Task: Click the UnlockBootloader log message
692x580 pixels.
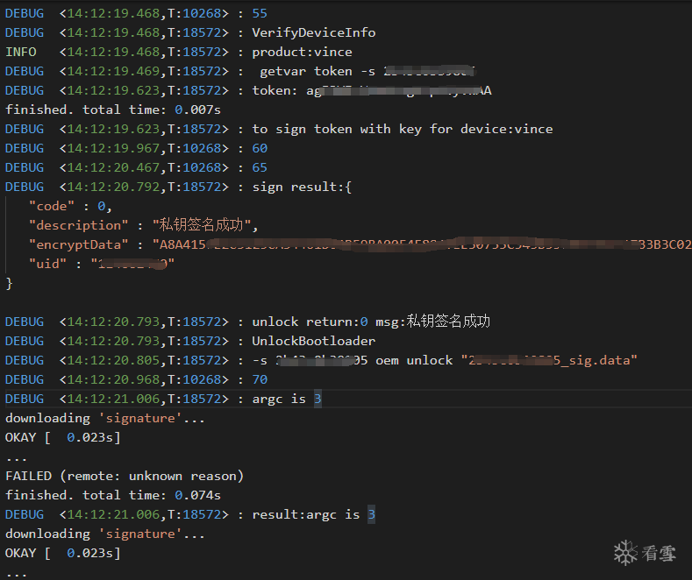Action: tap(313, 341)
